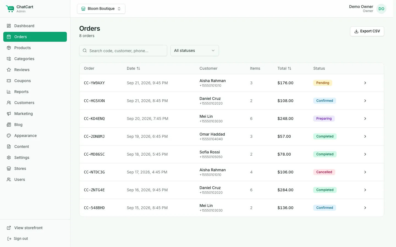Click the DO user avatar
The image size is (396, 247).
click(x=381, y=9)
